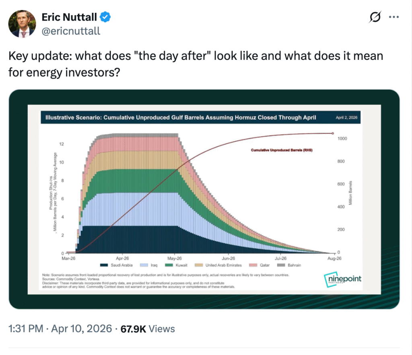Viewport: 412px width, 355px height.
Task: Click the April 2, 2026 chart date
Action: tap(346, 118)
